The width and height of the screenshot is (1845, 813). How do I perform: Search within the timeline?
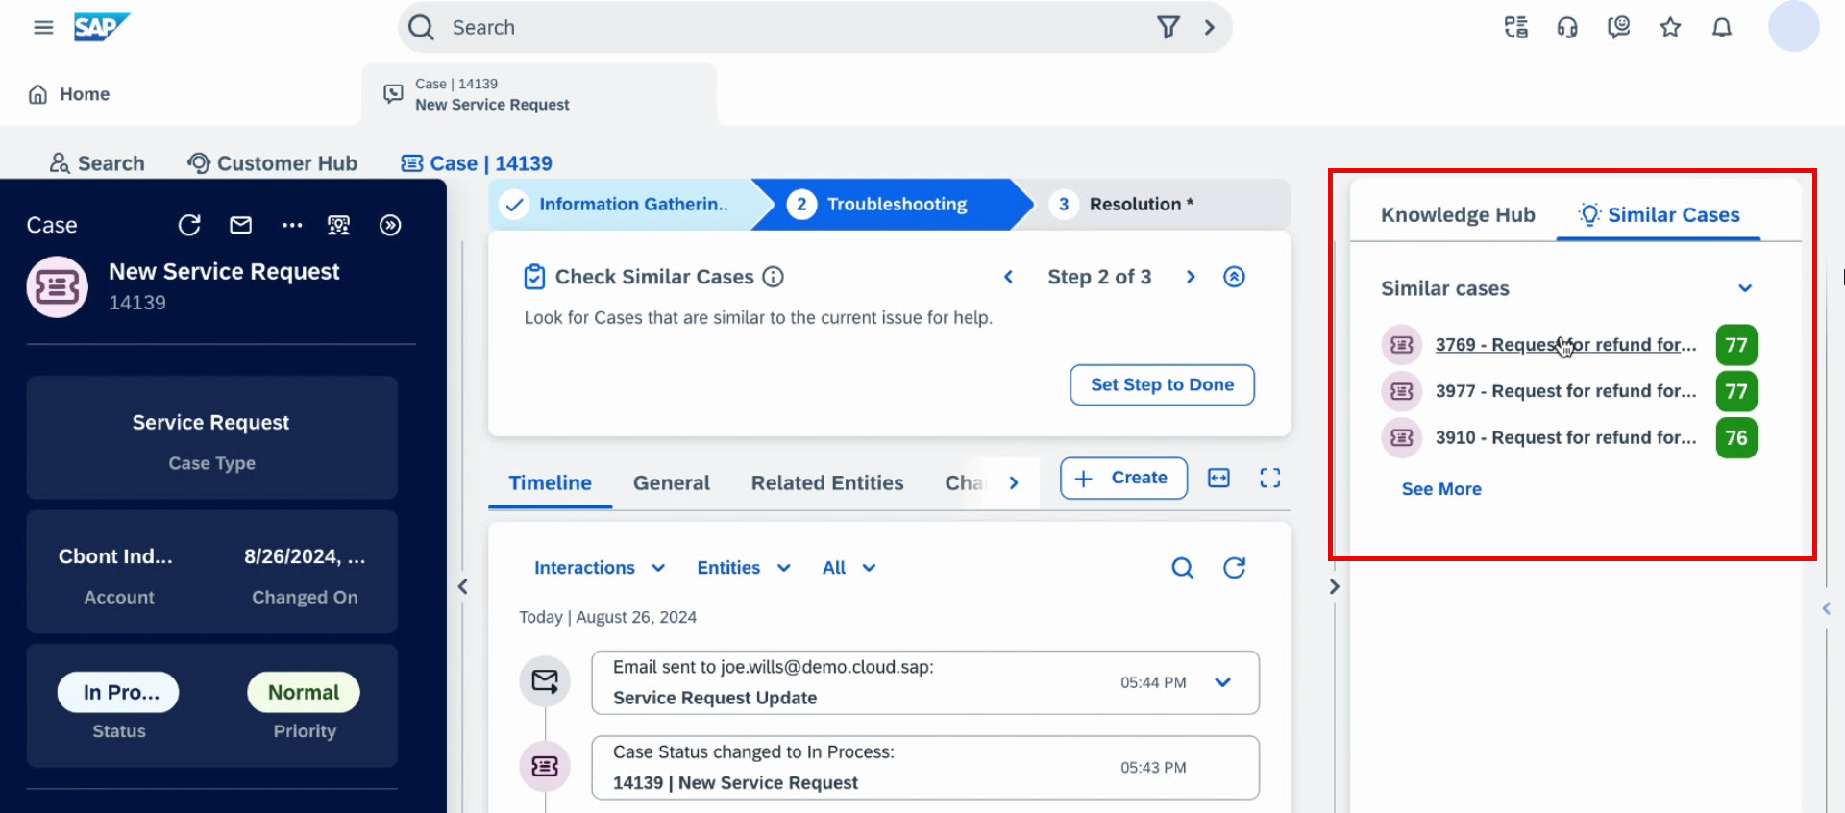[1182, 568]
